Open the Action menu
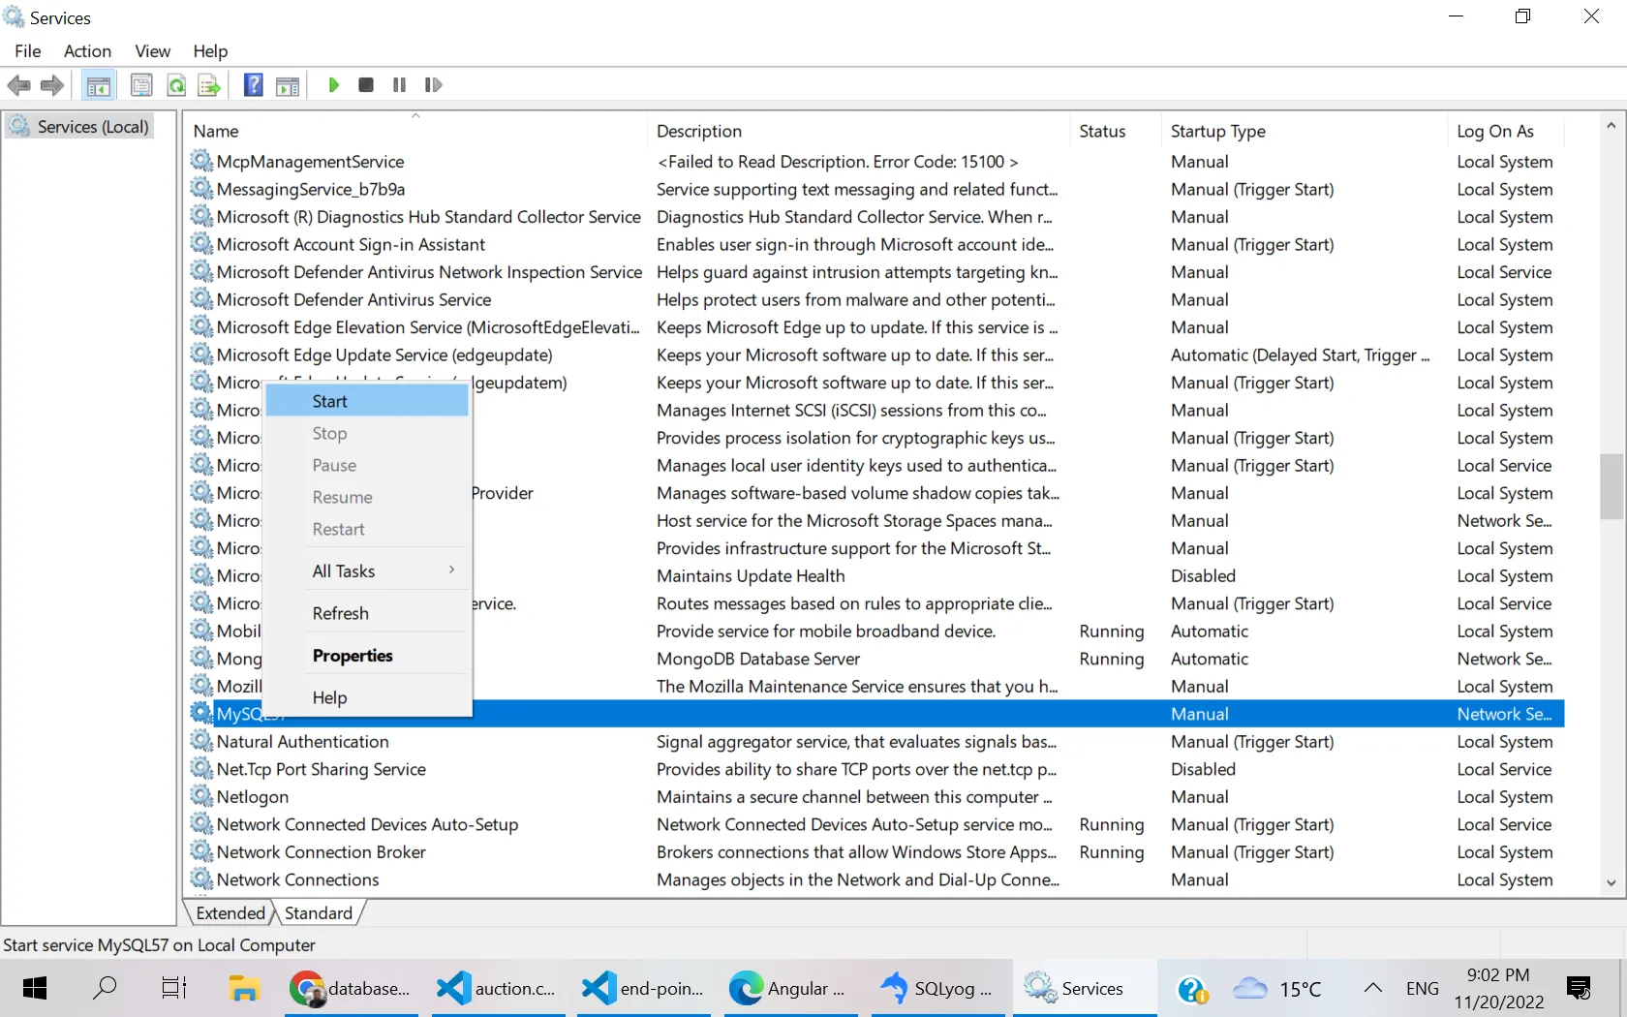The width and height of the screenshot is (1627, 1017). (87, 51)
